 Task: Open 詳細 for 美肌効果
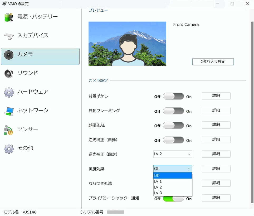[x=216, y=169]
